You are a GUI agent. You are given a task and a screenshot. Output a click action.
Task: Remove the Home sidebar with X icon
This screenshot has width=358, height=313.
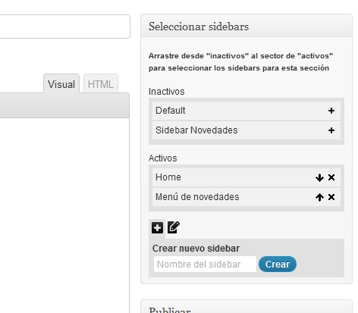pos(331,177)
